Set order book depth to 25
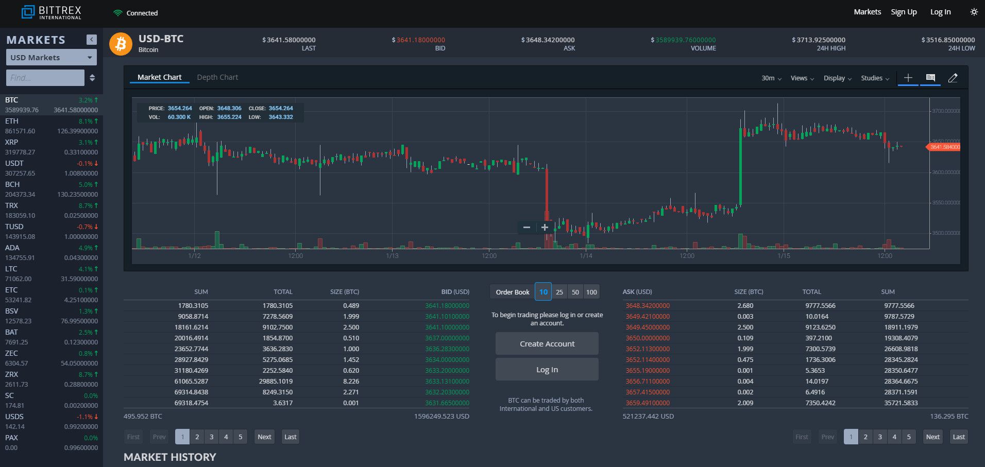Viewport: 985px width, 467px height. coord(559,292)
